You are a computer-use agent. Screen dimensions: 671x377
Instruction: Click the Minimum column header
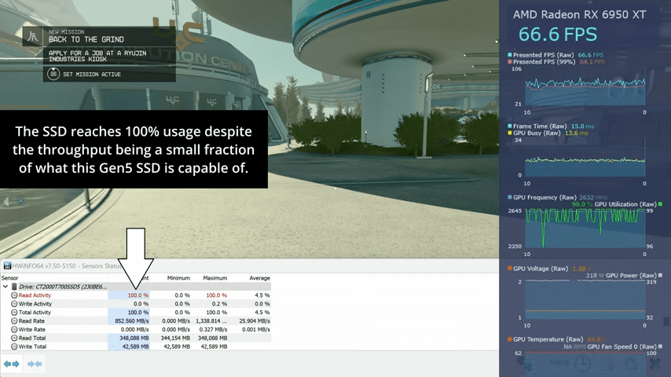178,278
